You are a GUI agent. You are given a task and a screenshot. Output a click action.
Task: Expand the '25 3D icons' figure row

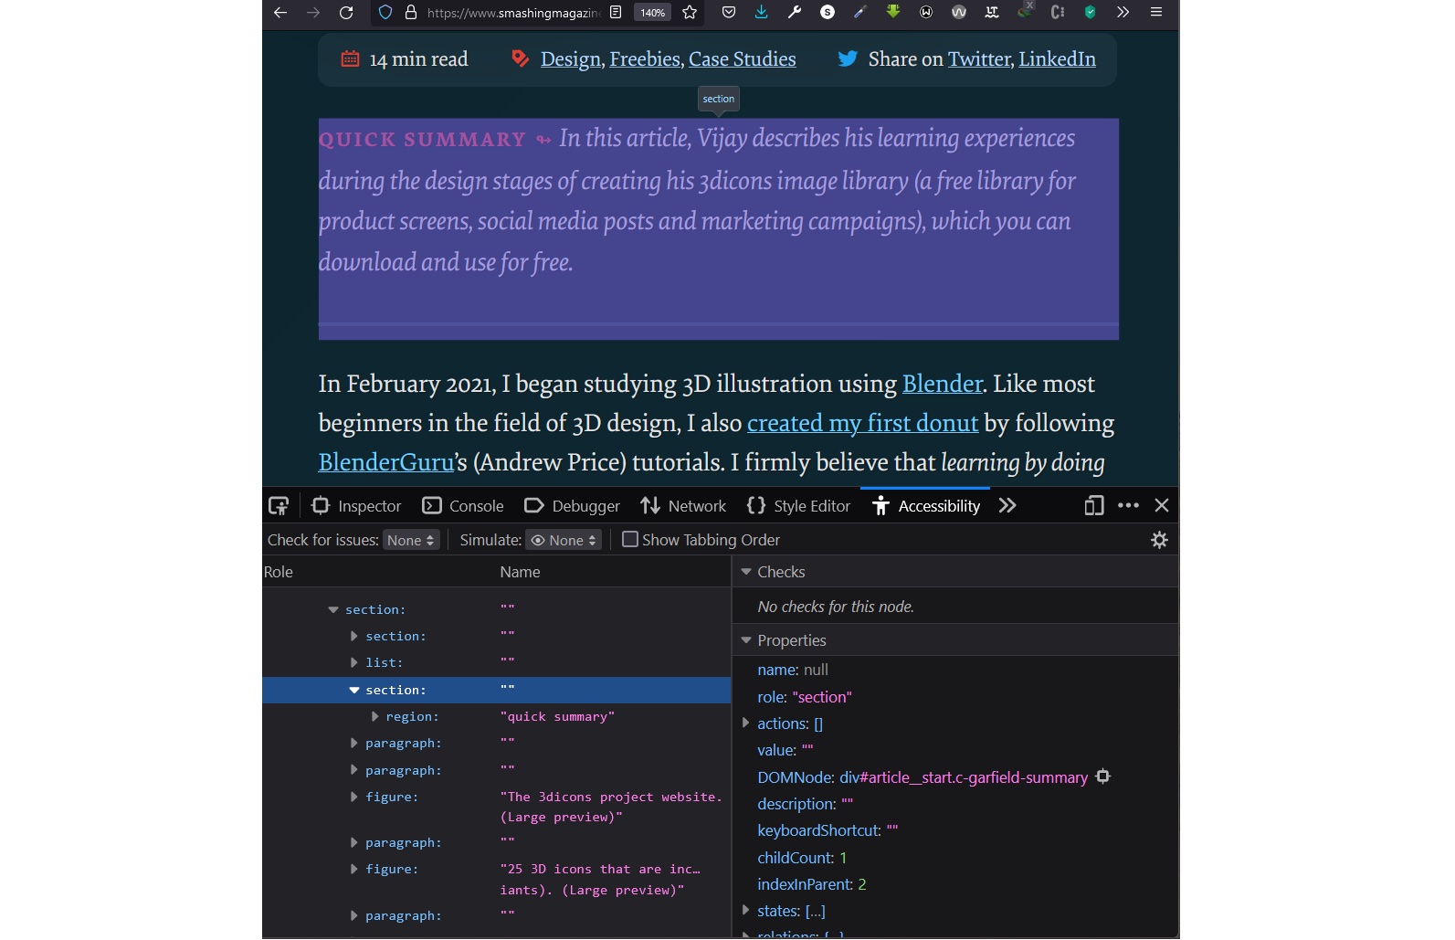coord(353,869)
